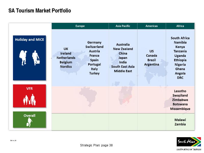This screenshot has height=153, width=204.
Task: Select the Europe column header
Action: 80,26
